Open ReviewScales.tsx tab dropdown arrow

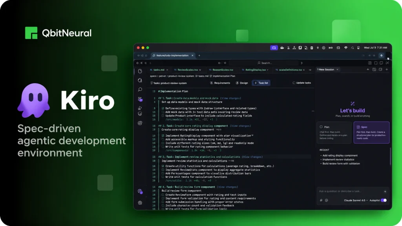(x=200, y=70)
